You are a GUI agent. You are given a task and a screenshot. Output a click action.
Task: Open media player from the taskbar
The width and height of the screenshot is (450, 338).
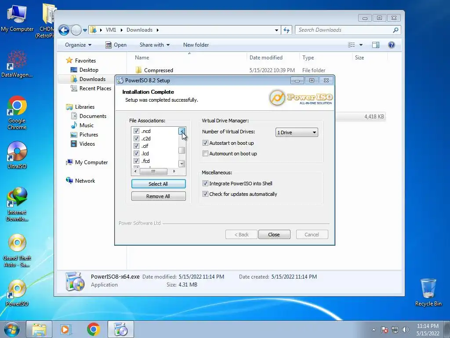pyautogui.click(x=66, y=329)
